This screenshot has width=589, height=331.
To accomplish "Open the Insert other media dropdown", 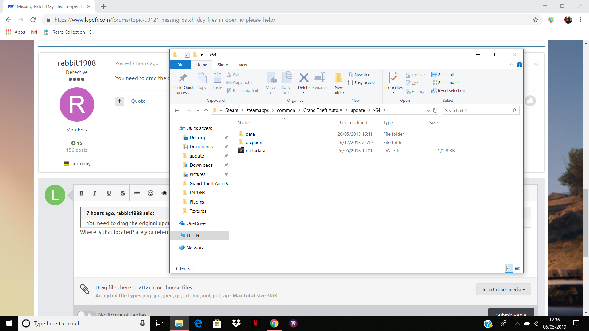I will click(x=503, y=289).
